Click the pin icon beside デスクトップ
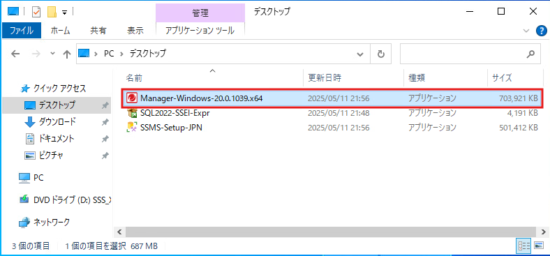 point(105,105)
